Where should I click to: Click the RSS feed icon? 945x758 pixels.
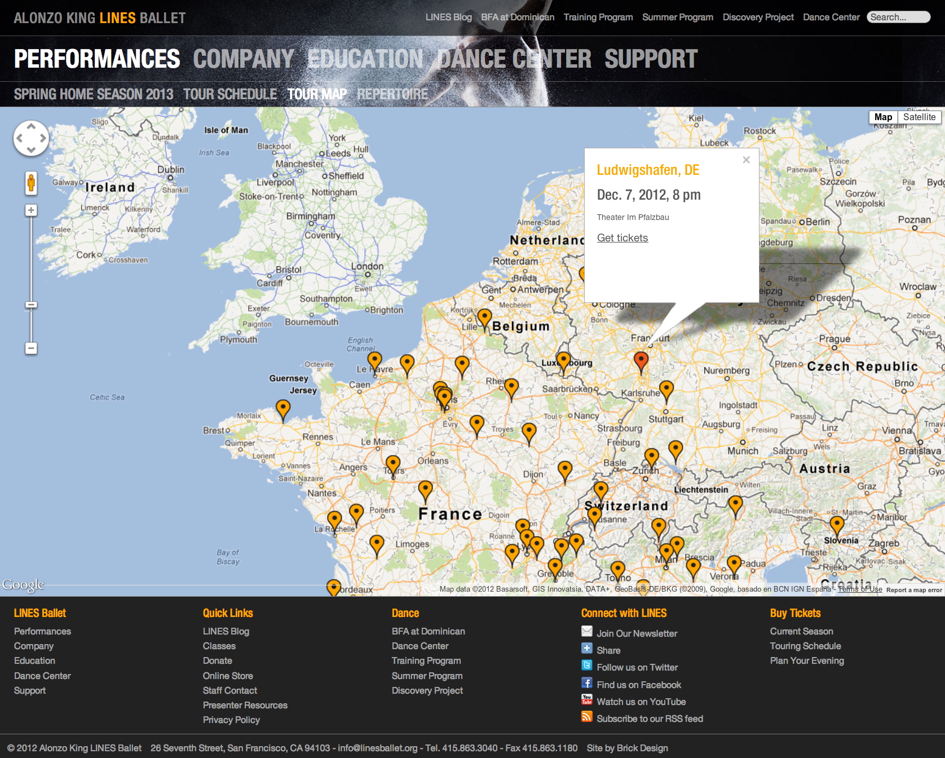pos(587,716)
